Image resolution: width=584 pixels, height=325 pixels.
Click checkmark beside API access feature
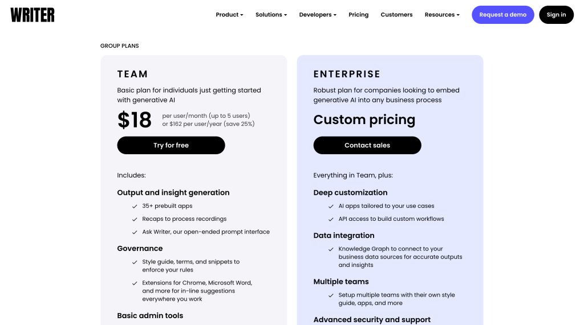331,219
